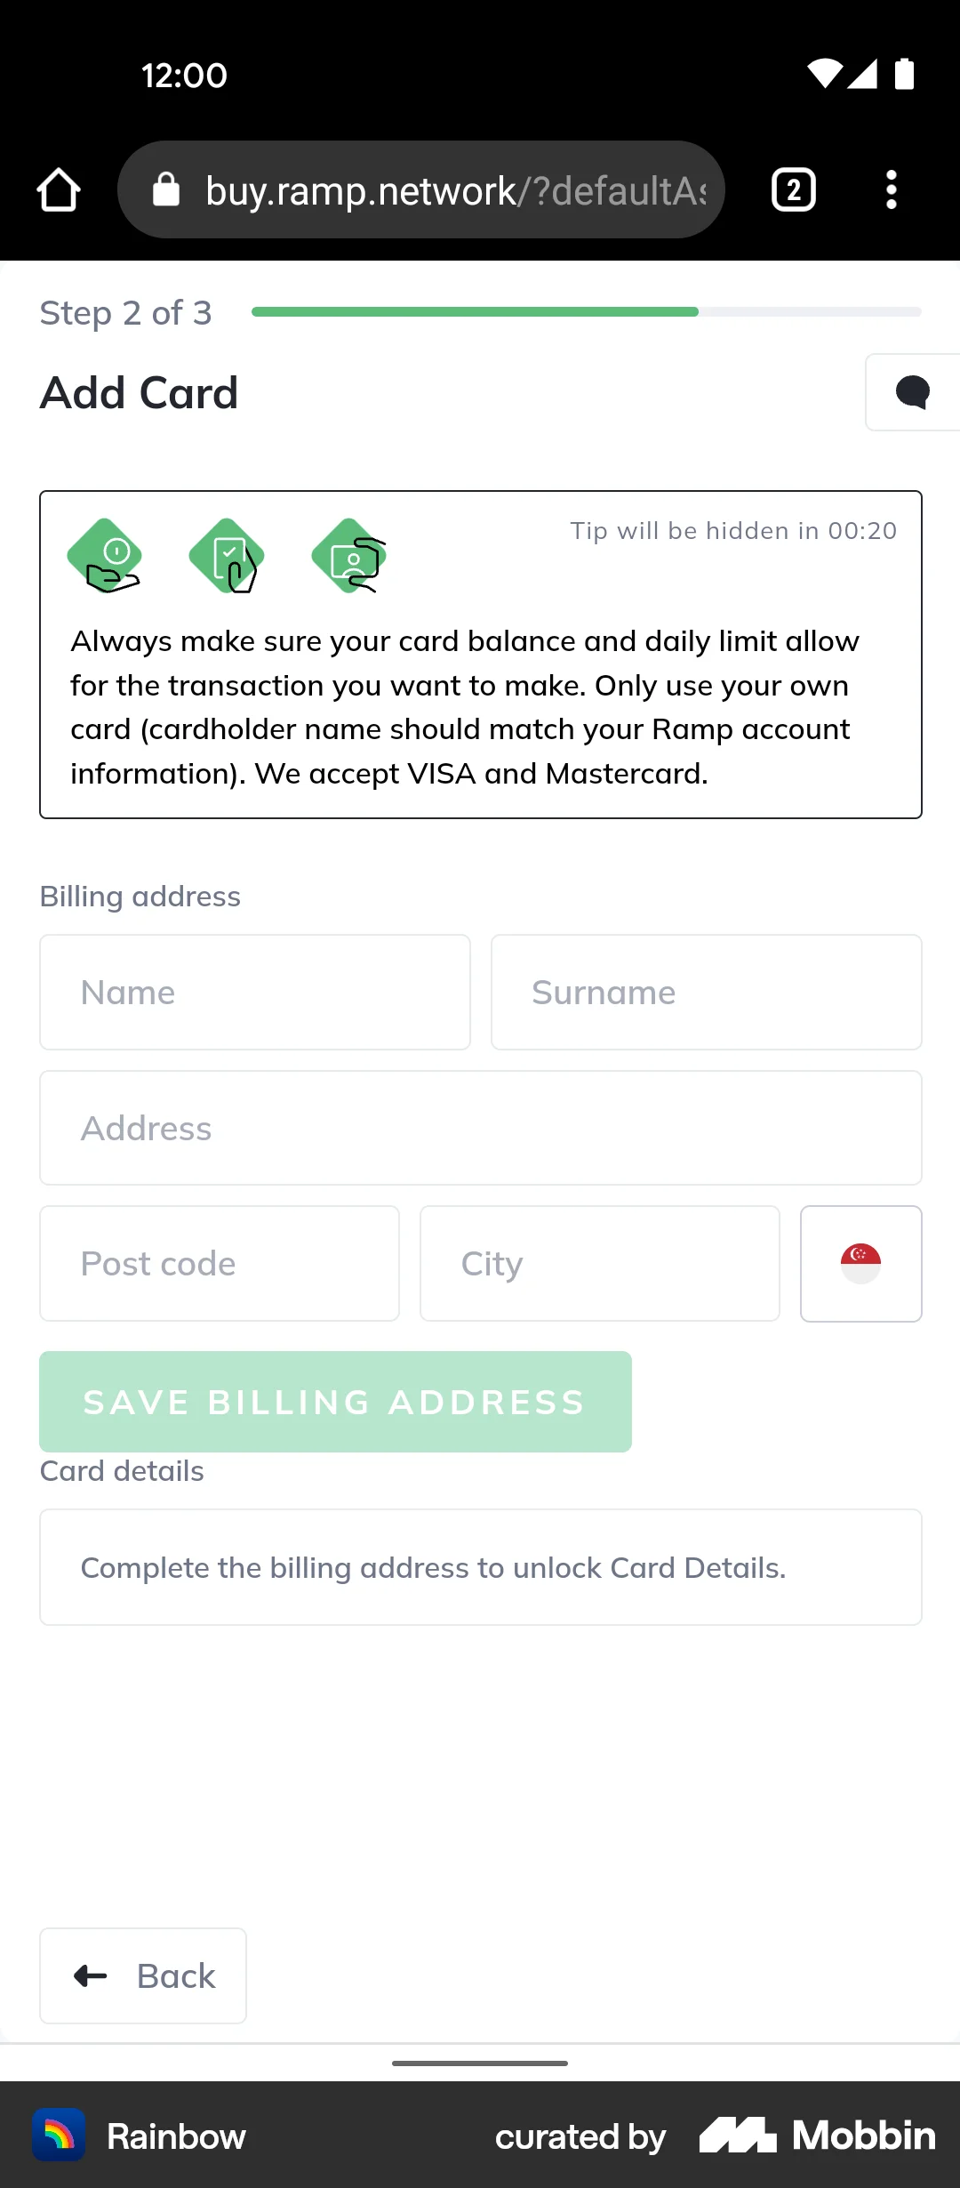Click the padlock icon in the address bar
This screenshot has width=960, height=2188.
pyautogui.click(x=167, y=189)
